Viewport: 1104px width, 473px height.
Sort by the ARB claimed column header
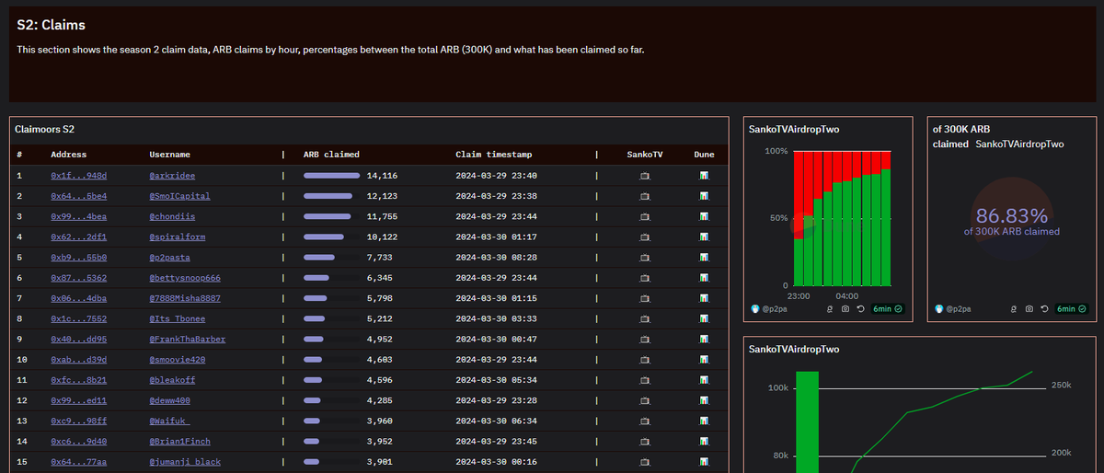[x=331, y=155]
